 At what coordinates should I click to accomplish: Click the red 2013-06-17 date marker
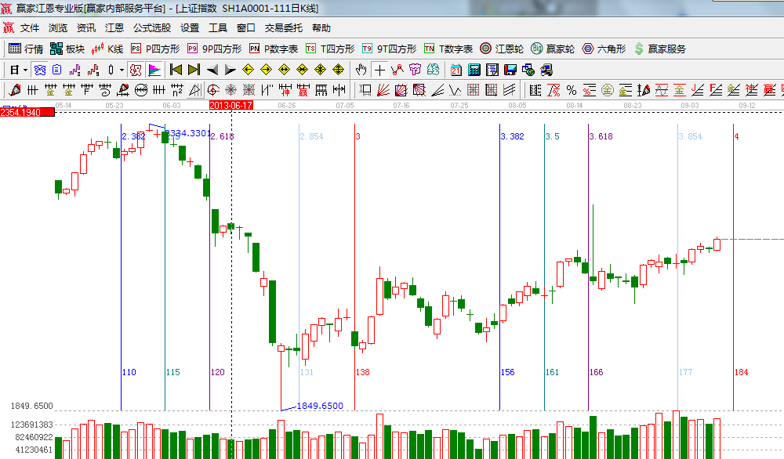pos(231,104)
